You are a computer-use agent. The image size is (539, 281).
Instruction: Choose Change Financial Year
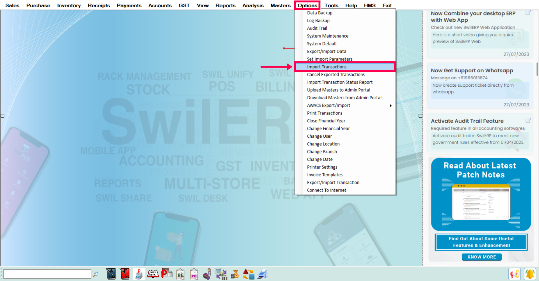click(345, 128)
